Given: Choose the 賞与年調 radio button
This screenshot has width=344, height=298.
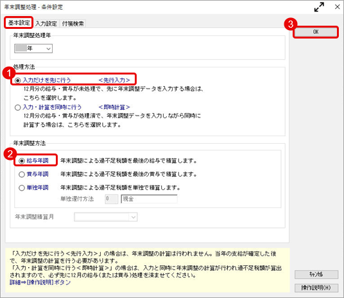Looking at the screenshot, I should point(22,174).
